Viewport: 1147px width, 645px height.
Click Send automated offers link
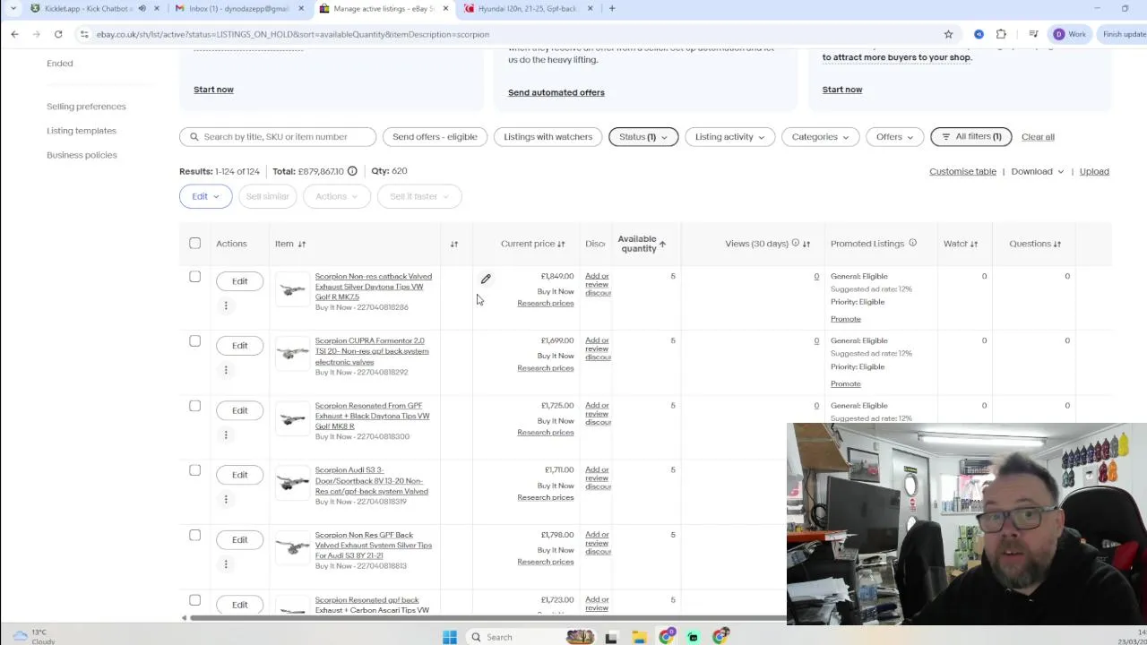point(556,92)
